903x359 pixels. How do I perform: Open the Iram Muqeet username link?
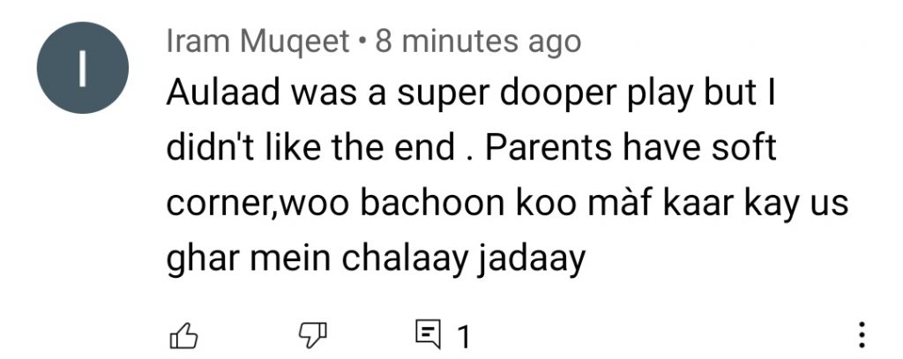click(x=258, y=42)
